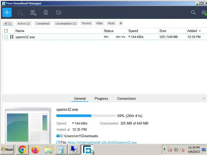Toggle sort arrow on Added column
The height and width of the screenshot is (155, 207).
click(x=200, y=31)
